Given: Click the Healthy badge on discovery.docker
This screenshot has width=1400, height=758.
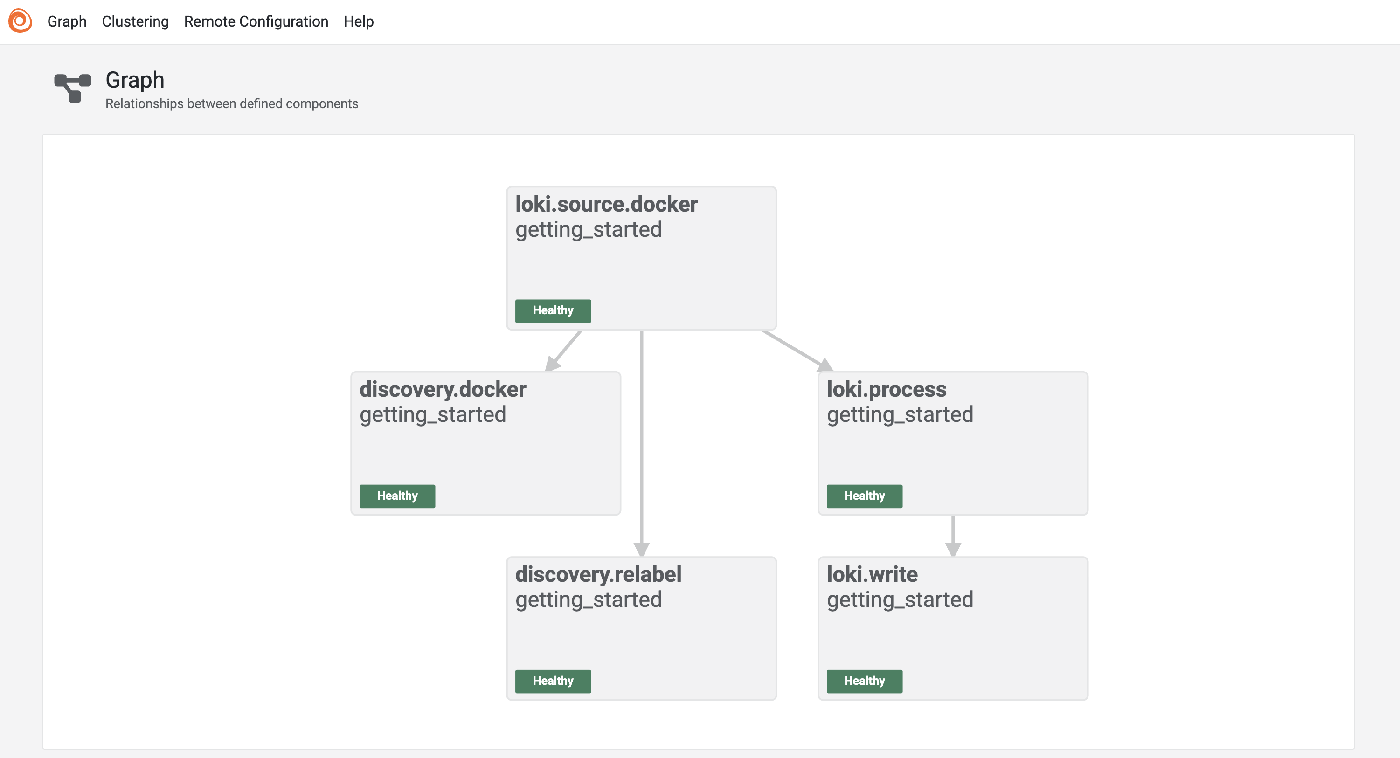Looking at the screenshot, I should tap(397, 496).
